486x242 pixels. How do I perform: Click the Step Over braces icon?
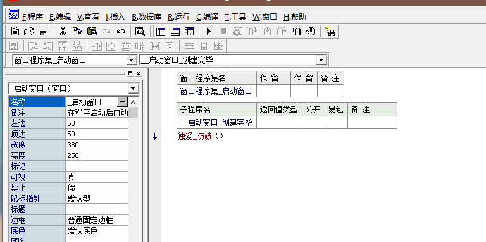pos(252,31)
